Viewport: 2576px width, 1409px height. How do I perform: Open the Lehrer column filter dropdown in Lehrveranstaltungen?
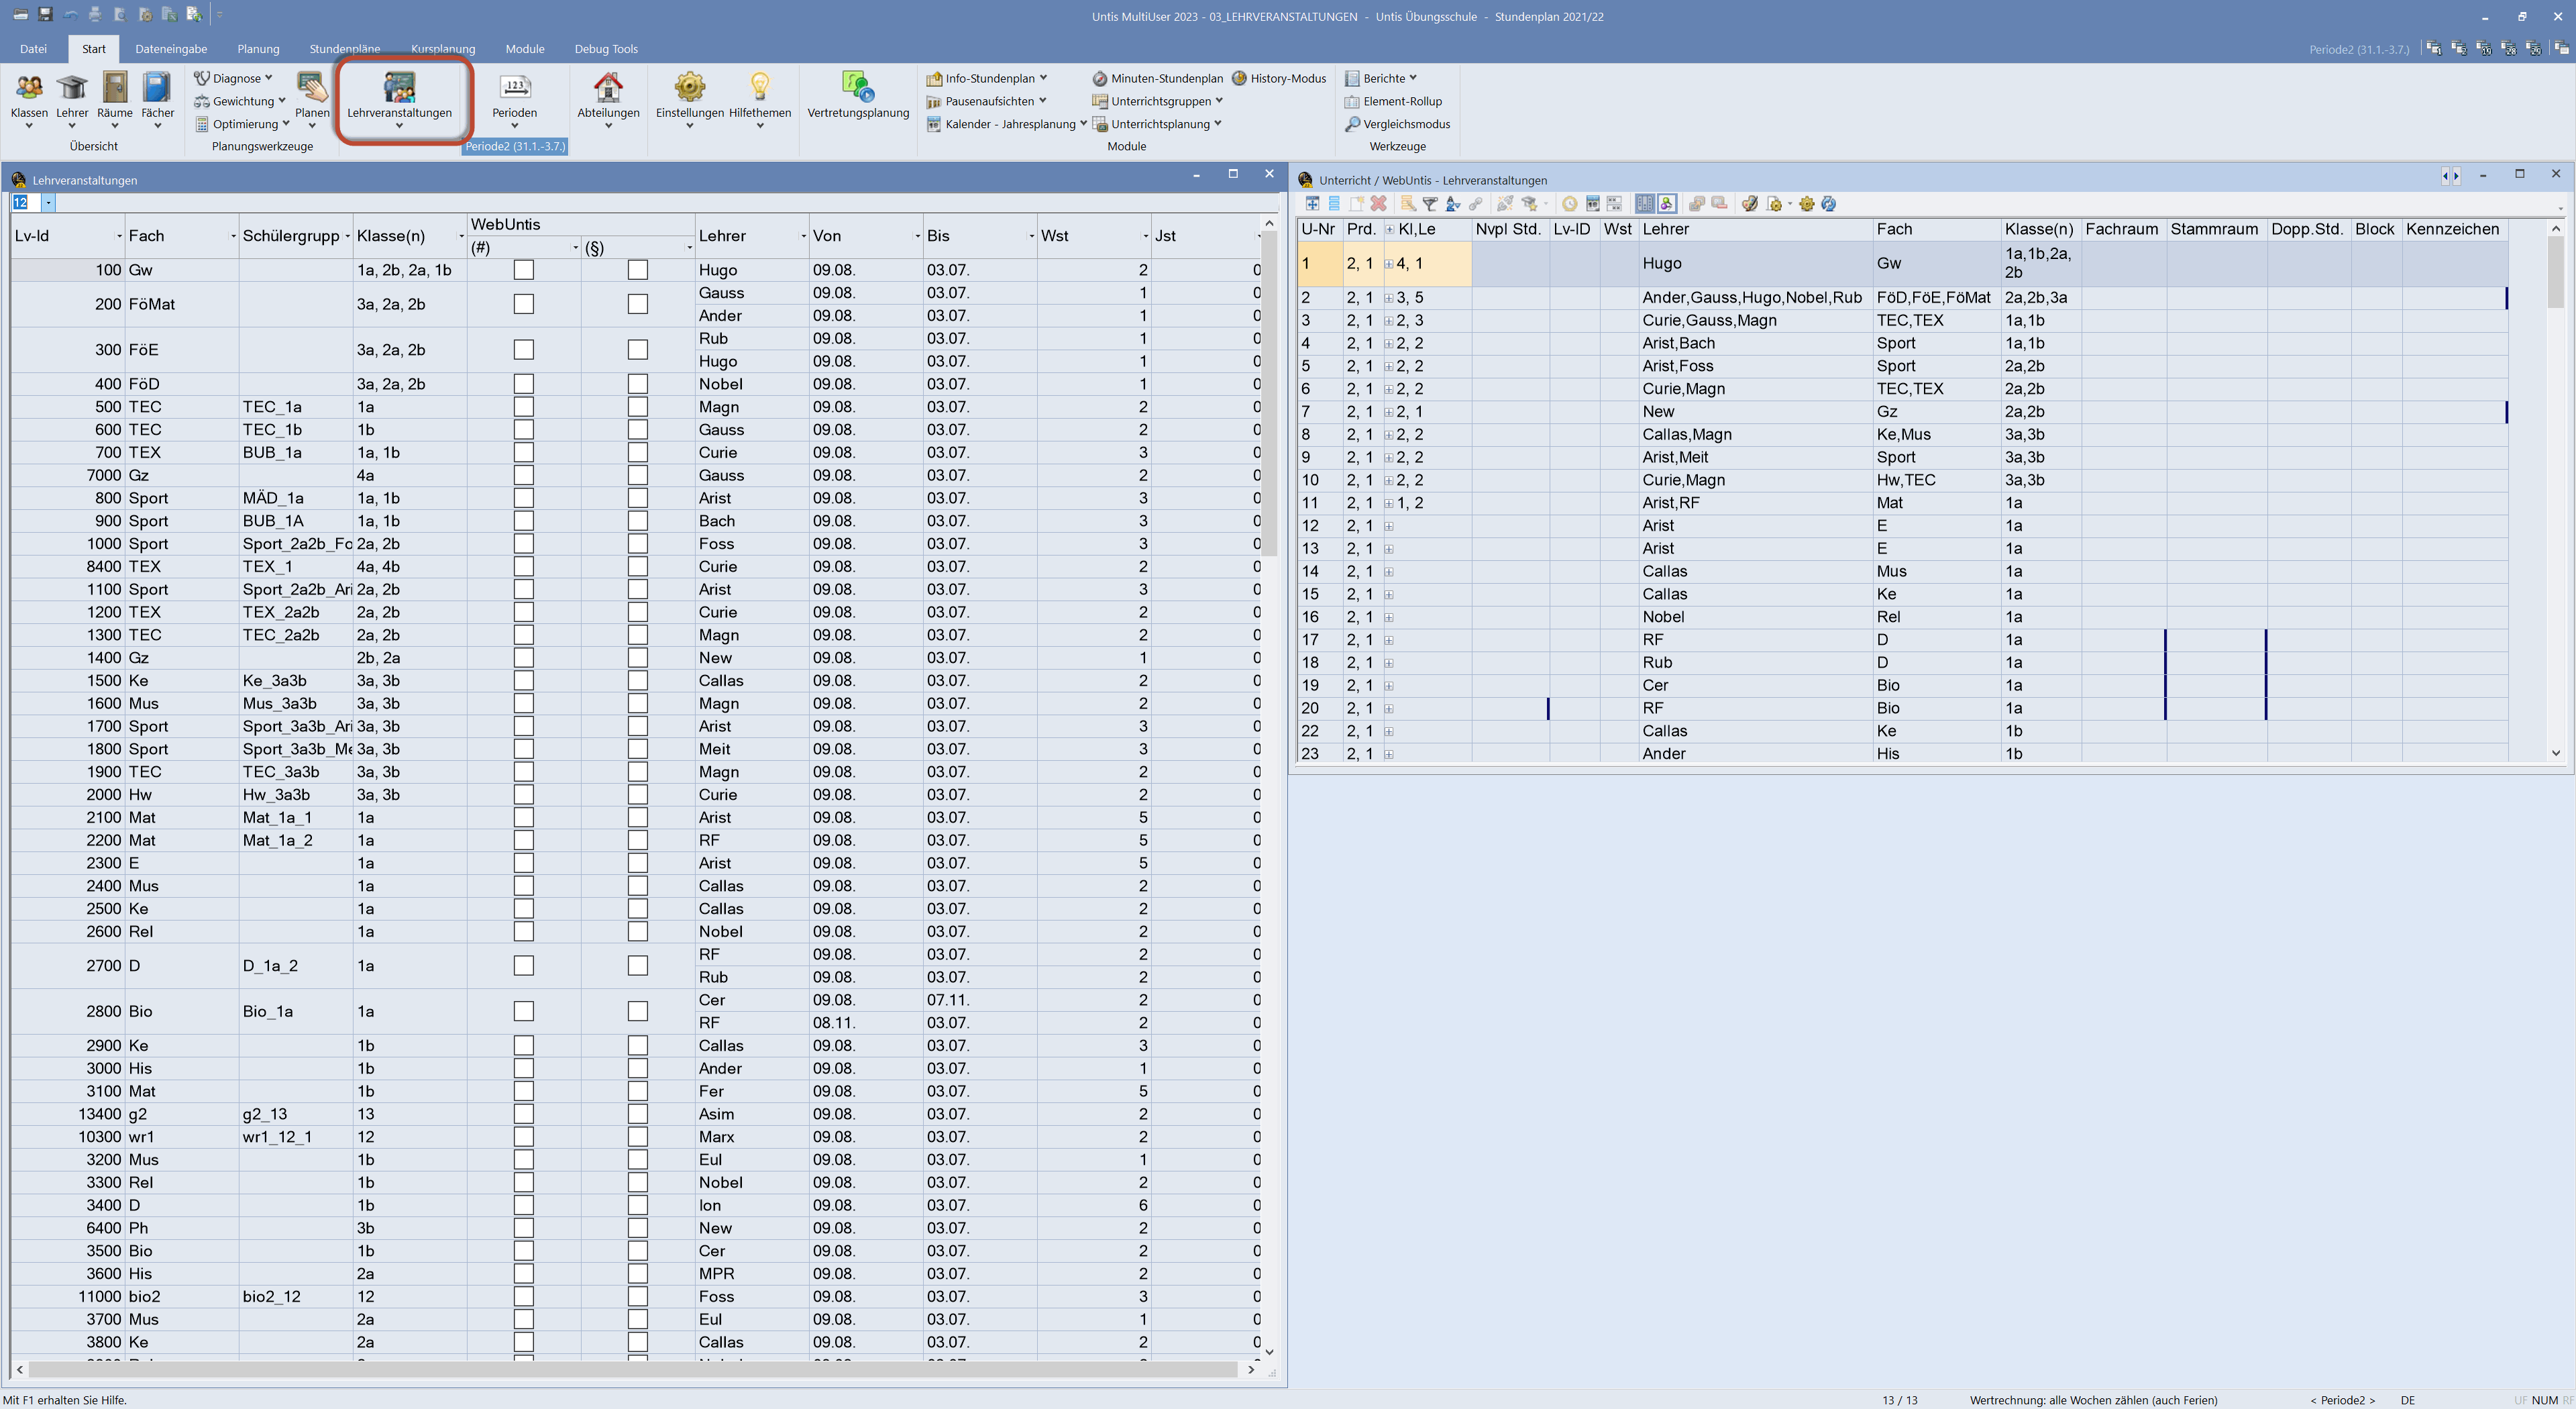(803, 236)
